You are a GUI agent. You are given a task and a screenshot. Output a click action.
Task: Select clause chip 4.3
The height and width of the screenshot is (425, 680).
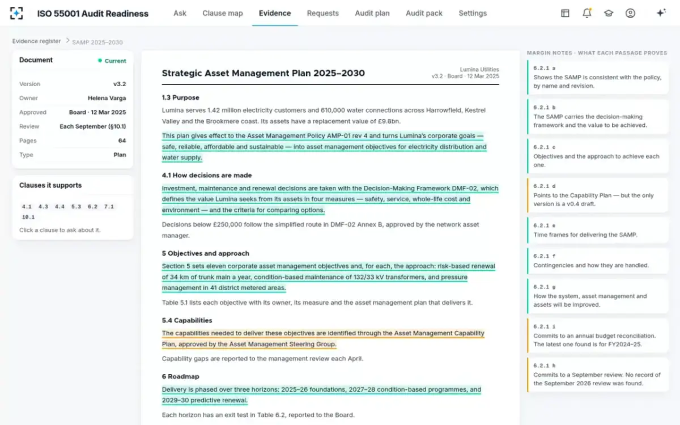point(43,207)
